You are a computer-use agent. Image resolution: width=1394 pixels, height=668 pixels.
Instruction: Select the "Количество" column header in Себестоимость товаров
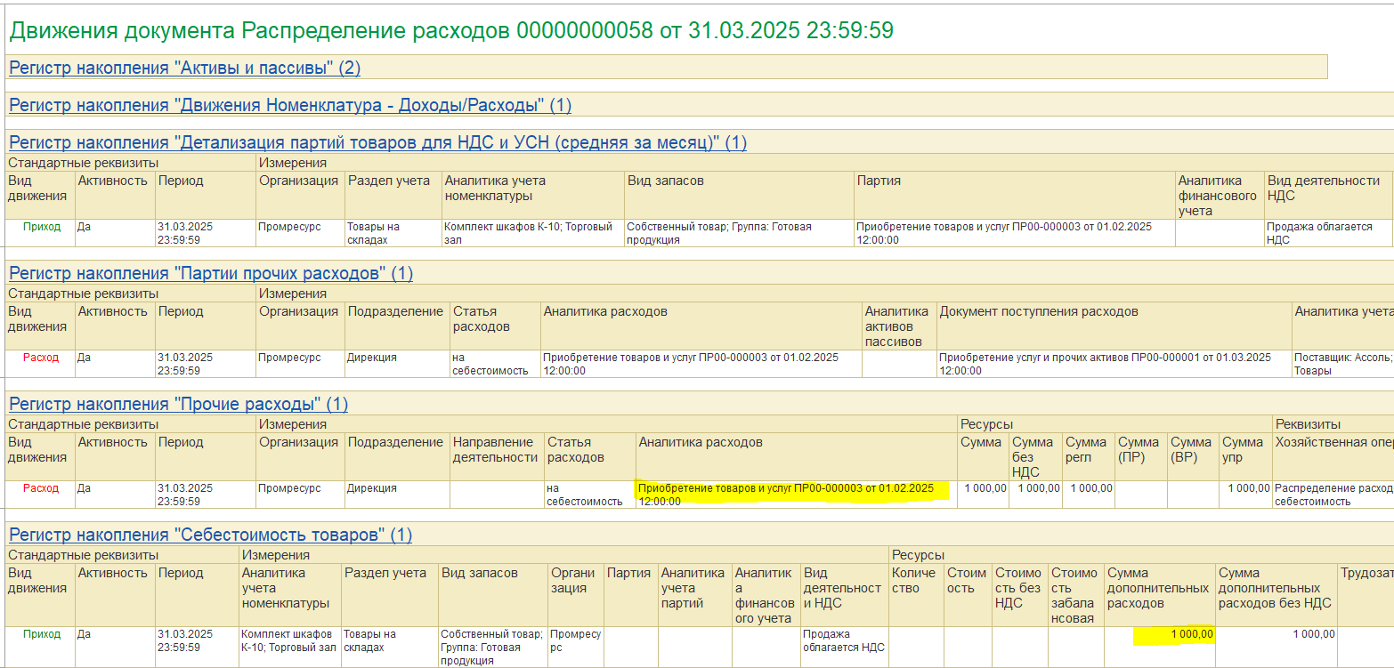pyautogui.click(x=915, y=580)
